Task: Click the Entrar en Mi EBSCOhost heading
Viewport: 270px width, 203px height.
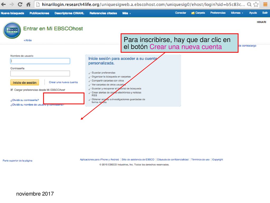Action: point(53,29)
